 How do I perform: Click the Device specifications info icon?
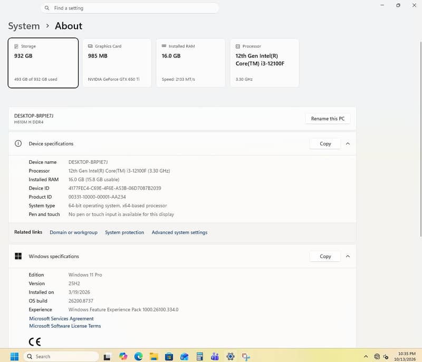point(18,143)
